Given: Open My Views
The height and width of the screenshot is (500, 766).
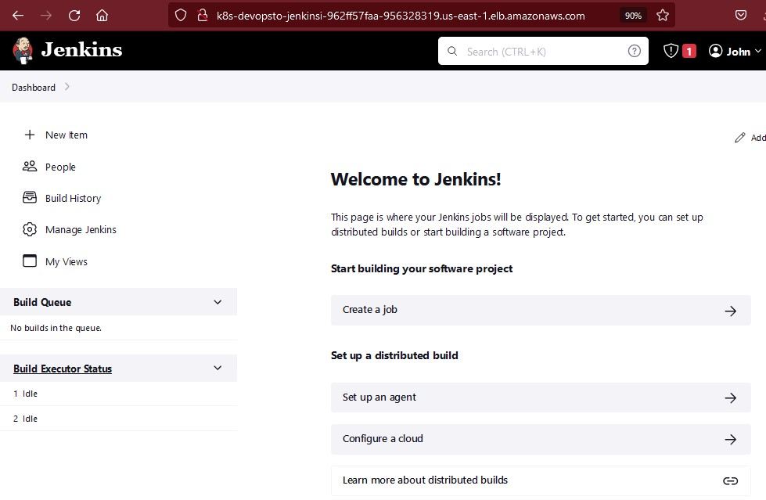Looking at the screenshot, I should coord(67,262).
